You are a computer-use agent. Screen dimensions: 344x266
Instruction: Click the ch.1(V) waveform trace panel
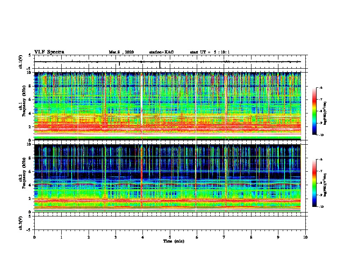[x=171, y=62]
